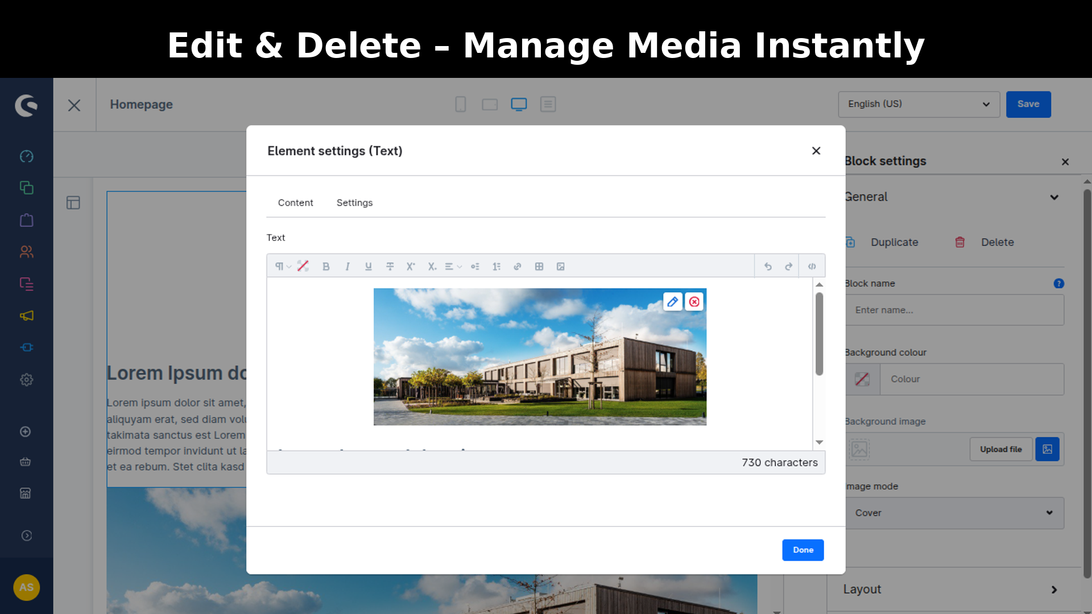Open the Content sidebar icon
Image resolution: width=1092 pixels, height=614 pixels.
26,284
